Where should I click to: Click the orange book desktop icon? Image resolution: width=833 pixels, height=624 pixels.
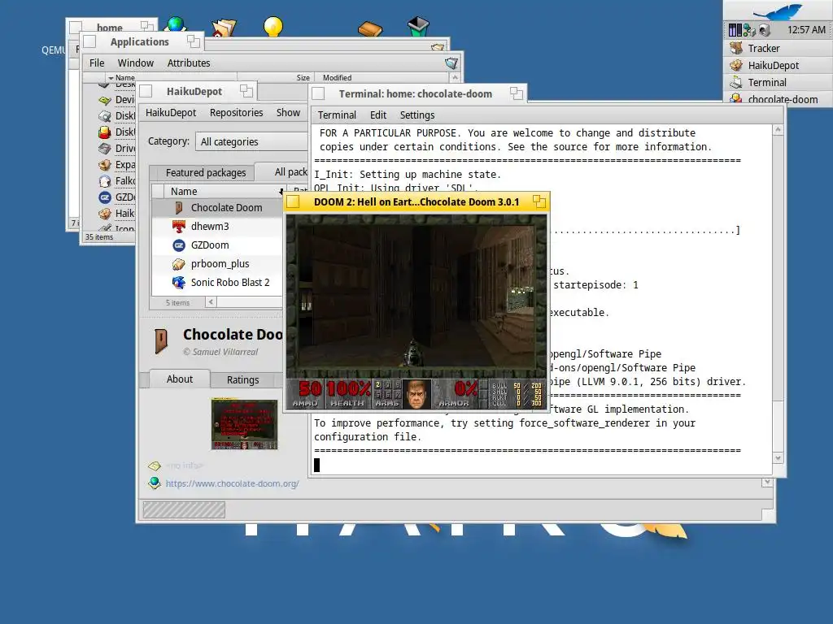tap(370, 28)
